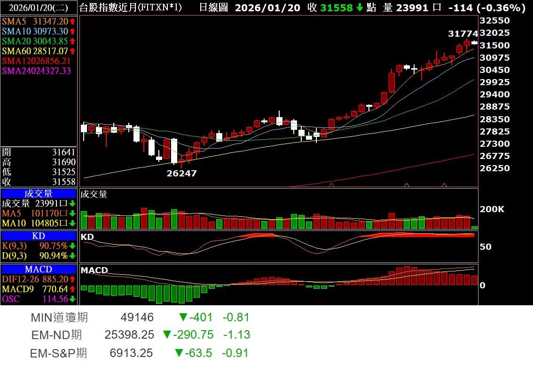
Task: Click the header change -114 (-0.36%)
Action: (487, 8)
